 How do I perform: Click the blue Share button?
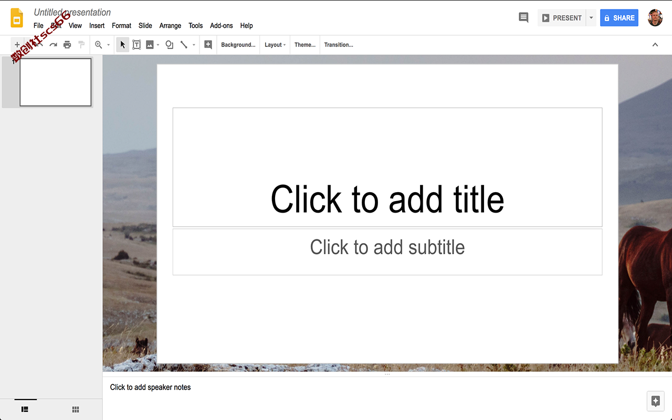[619, 18]
